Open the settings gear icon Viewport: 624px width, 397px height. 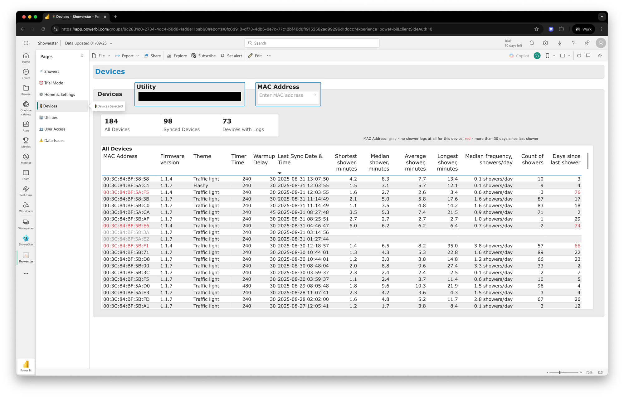tap(545, 43)
